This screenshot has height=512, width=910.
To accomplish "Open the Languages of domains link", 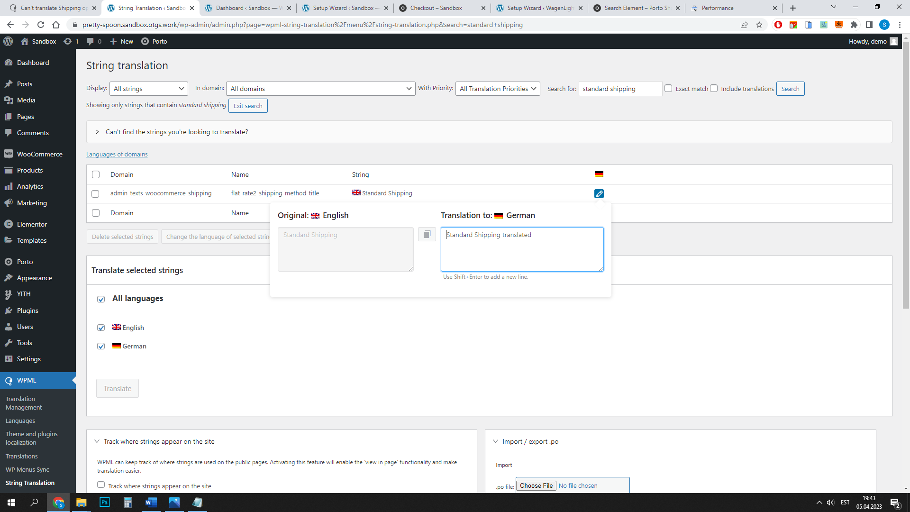I will point(117,155).
